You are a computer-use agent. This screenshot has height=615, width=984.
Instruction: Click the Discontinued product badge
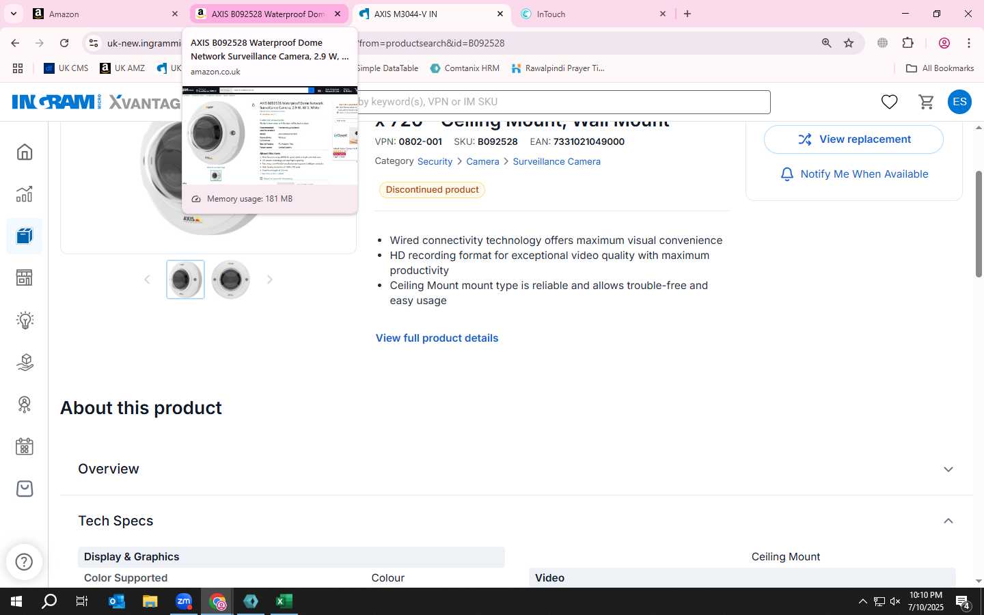(x=432, y=190)
